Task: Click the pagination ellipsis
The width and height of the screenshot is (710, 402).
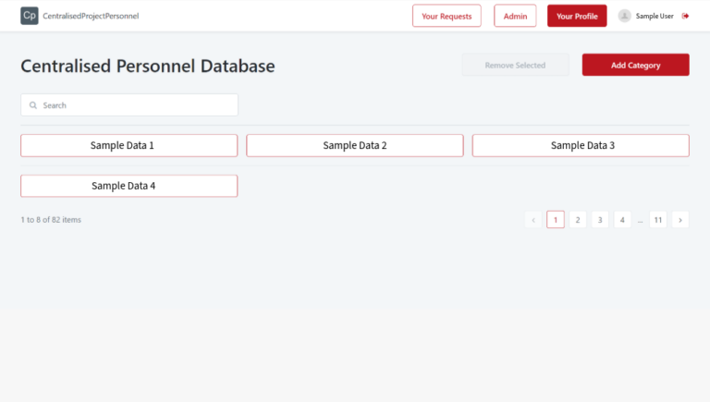Action: pyautogui.click(x=640, y=221)
